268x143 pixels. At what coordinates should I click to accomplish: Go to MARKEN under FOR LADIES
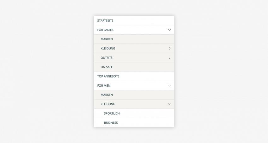coord(107,39)
